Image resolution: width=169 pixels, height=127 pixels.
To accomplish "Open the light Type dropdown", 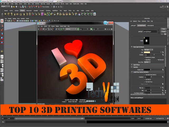I will click(x=149, y=50).
